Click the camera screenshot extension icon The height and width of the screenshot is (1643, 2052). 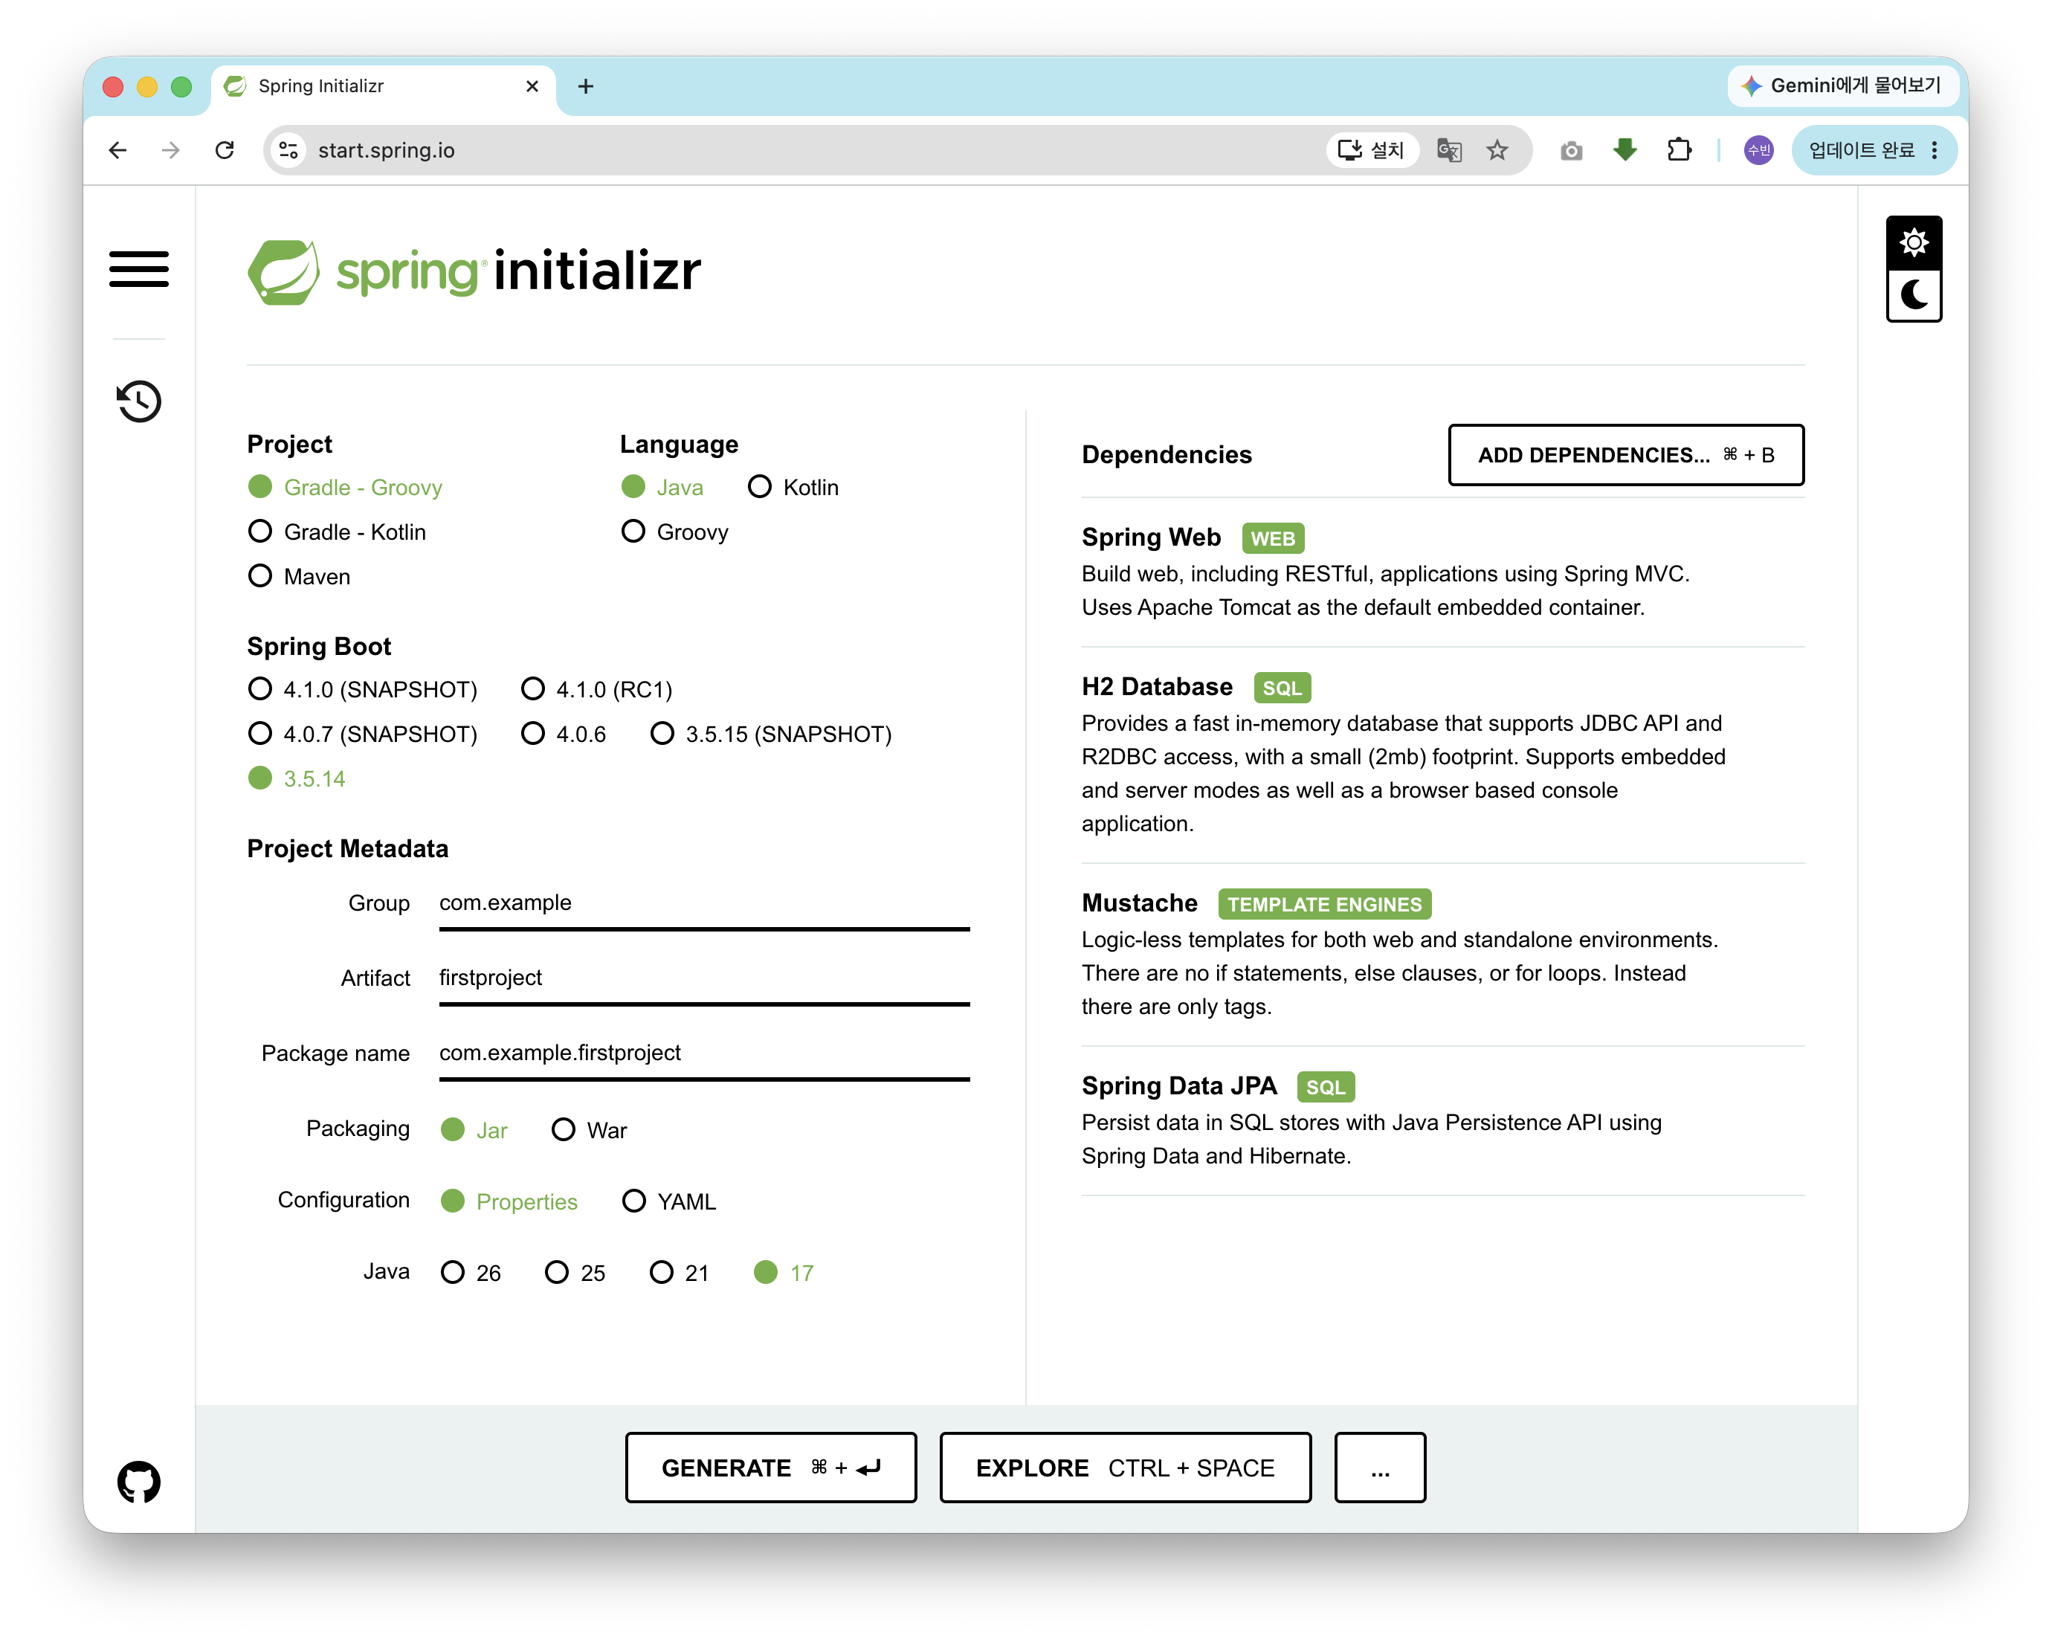pos(1572,150)
